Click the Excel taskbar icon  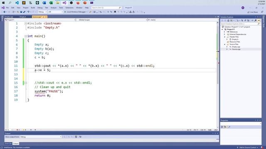pyautogui.click(x=51, y=3)
